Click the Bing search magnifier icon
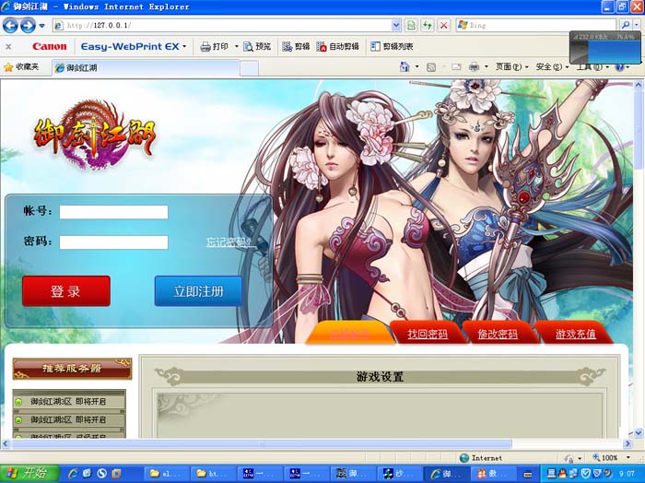 626,25
